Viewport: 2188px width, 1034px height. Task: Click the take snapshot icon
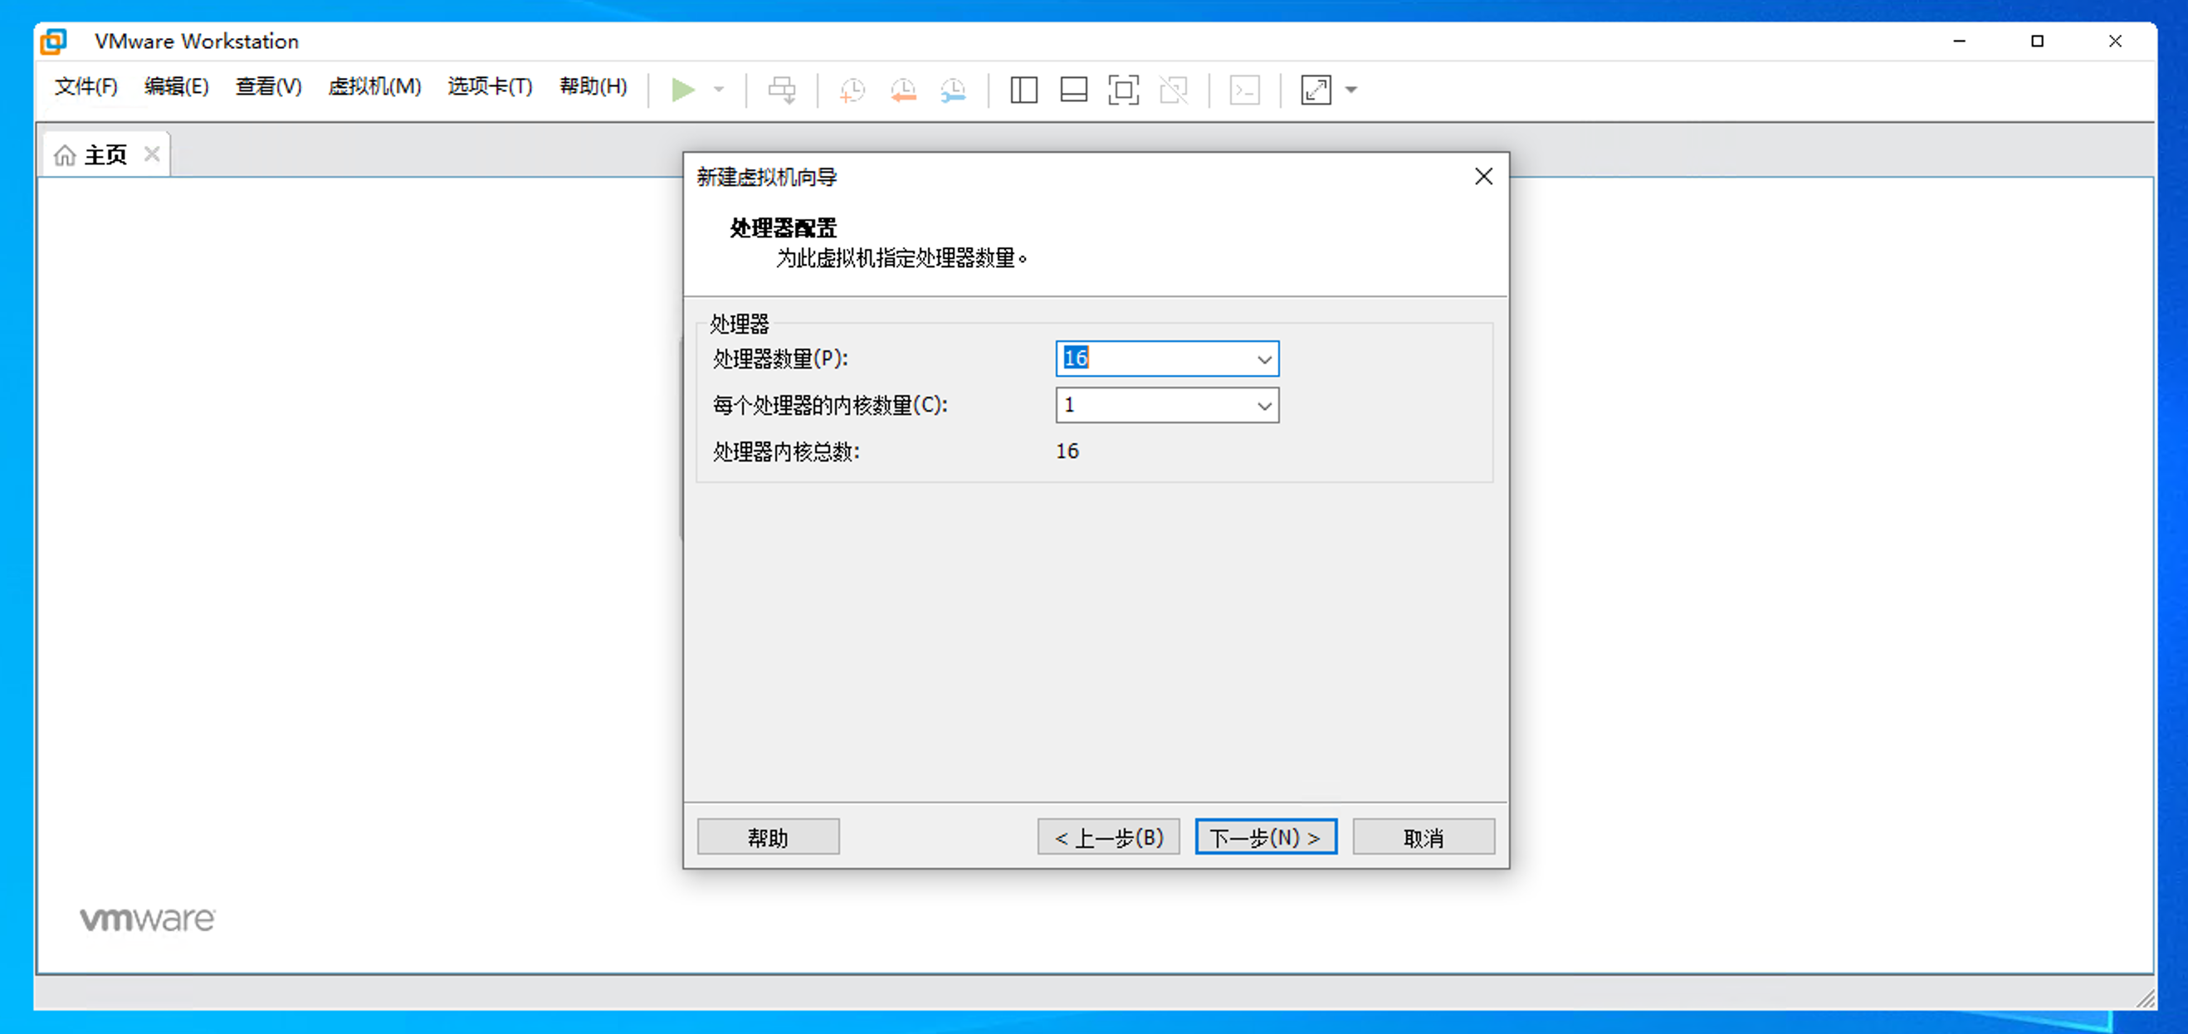[852, 90]
